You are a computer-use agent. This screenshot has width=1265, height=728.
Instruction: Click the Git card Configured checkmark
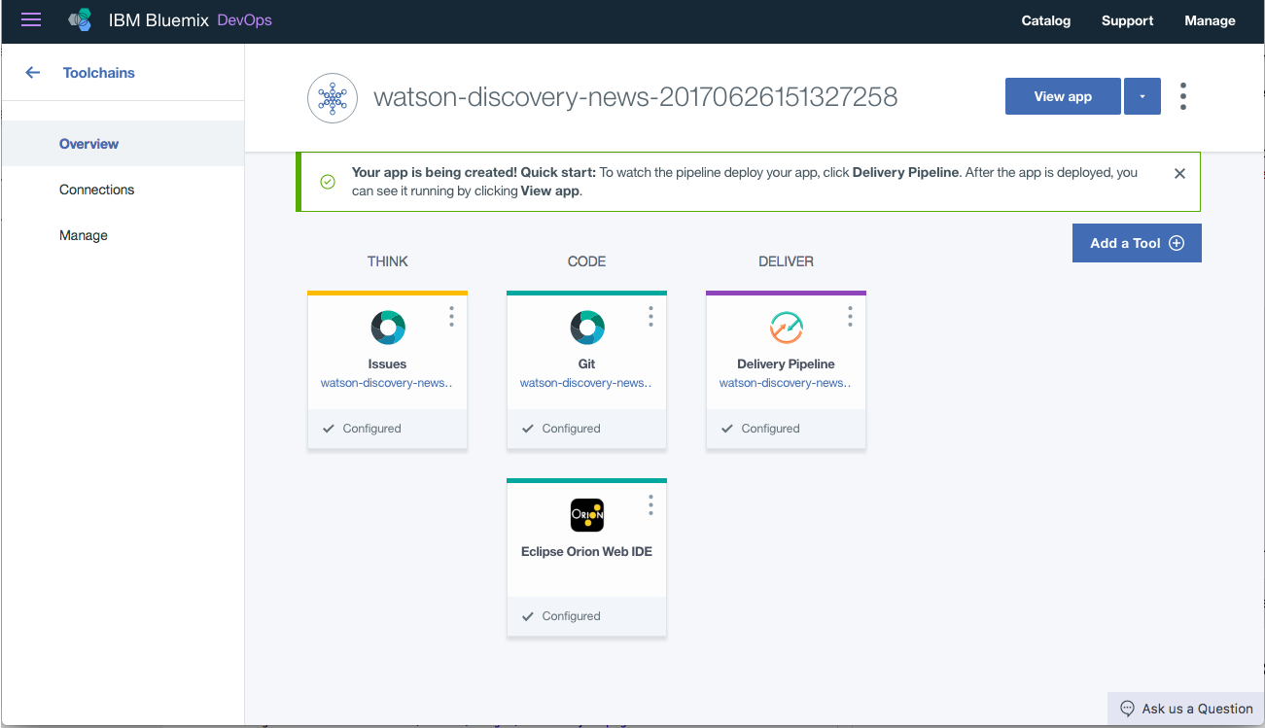click(528, 429)
